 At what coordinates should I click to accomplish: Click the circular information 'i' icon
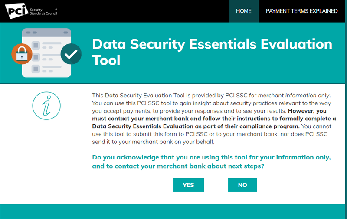(46, 106)
